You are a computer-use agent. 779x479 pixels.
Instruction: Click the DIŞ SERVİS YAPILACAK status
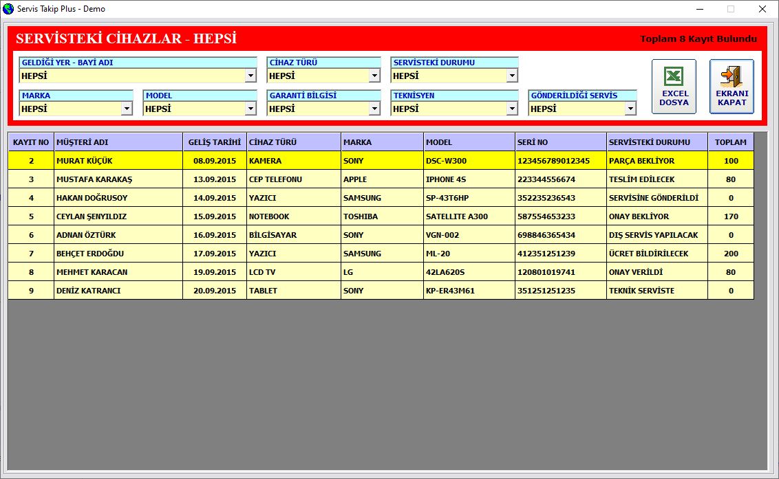click(657, 235)
